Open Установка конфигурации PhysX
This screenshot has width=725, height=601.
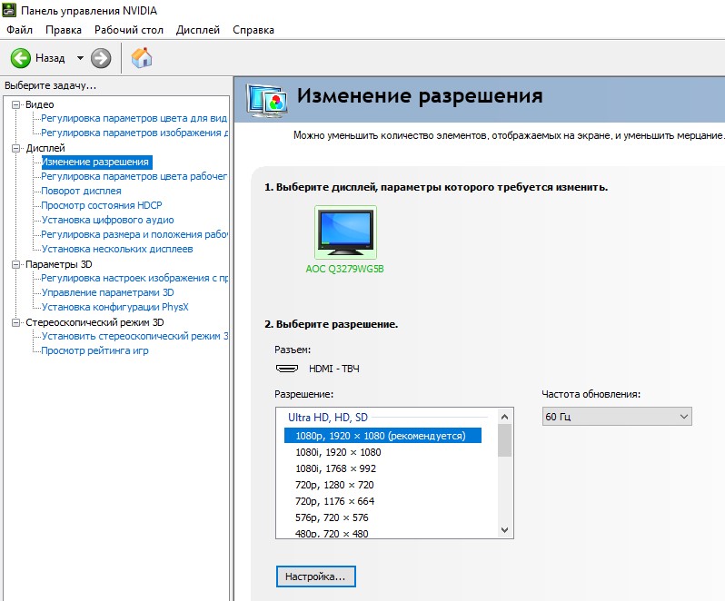[115, 307]
